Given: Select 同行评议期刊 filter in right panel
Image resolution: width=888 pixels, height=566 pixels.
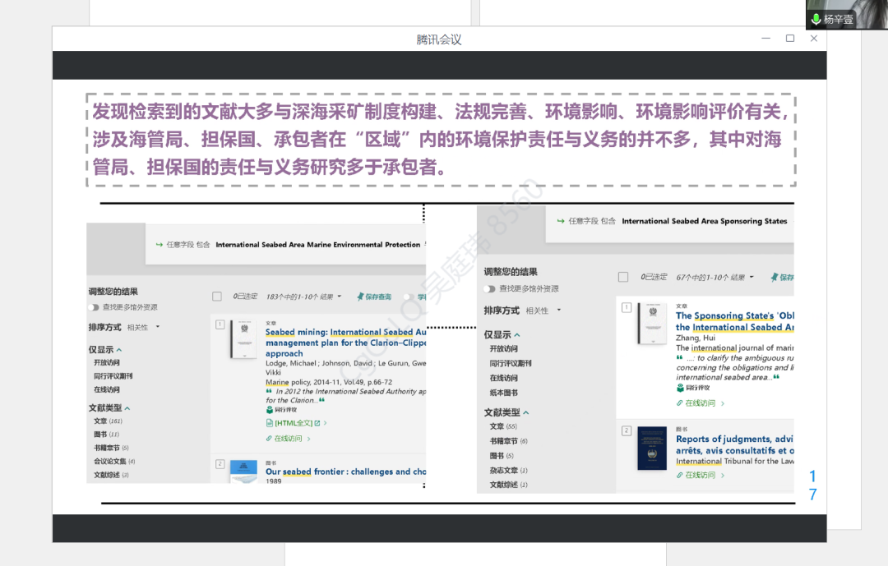Looking at the screenshot, I should click(511, 363).
